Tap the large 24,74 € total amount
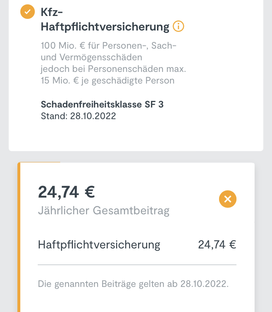272x312 pixels. [66, 192]
